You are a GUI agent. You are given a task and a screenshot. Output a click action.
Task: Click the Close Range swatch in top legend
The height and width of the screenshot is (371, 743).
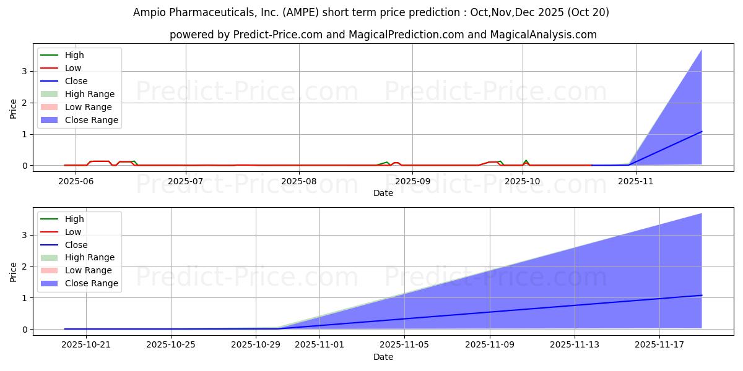50,120
